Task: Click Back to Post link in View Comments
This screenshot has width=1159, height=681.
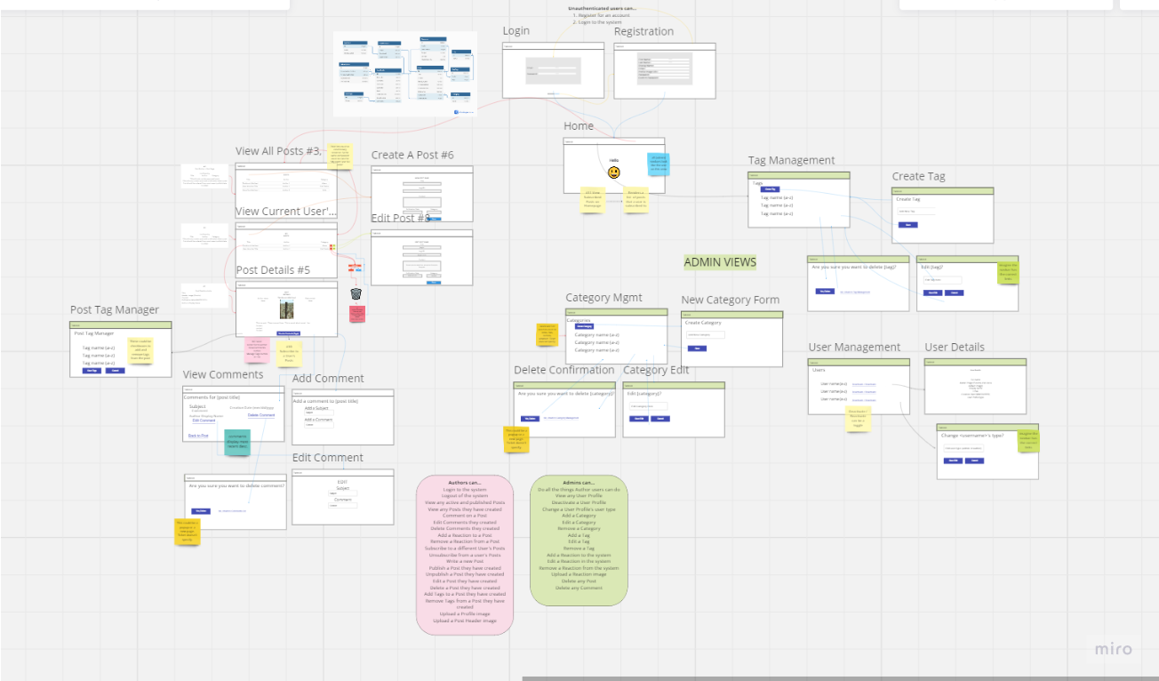Action: tap(198, 436)
